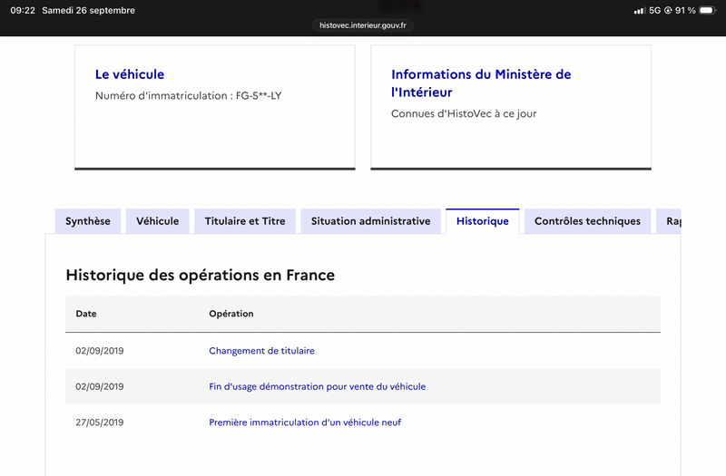Viewport: 726px width, 476px height.
Task: Tap the orientation lock status icon
Action: click(668, 10)
